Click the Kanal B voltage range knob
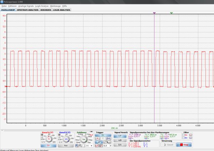The image size is (214, 151). [66, 139]
